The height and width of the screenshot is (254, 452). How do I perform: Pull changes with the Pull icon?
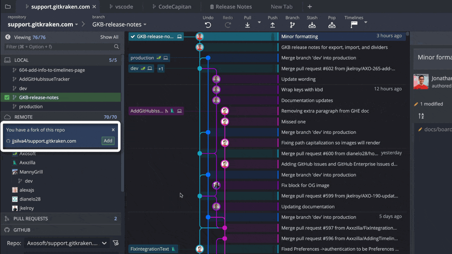click(x=247, y=25)
